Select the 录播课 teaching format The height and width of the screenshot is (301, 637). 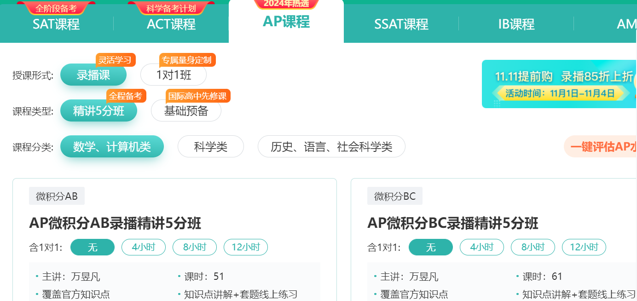[93, 75]
